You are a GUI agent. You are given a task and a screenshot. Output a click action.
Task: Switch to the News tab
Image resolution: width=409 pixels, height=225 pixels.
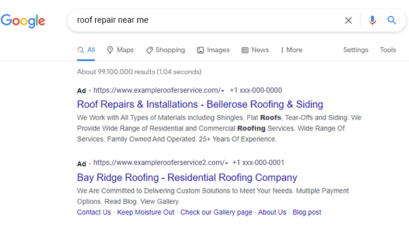coord(255,50)
